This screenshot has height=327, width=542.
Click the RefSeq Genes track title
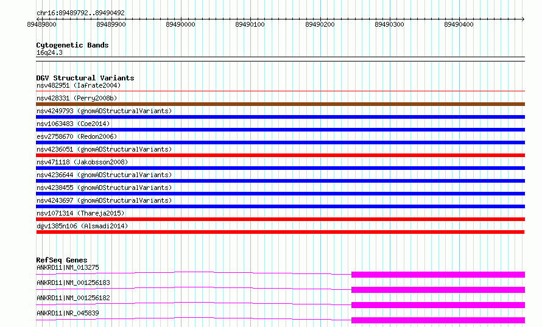coord(62,260)
